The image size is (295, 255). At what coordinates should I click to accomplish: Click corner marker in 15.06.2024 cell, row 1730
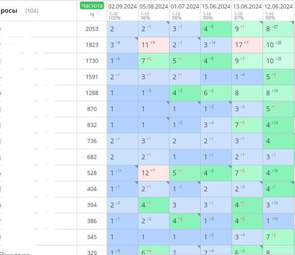(x=230, y=54)
